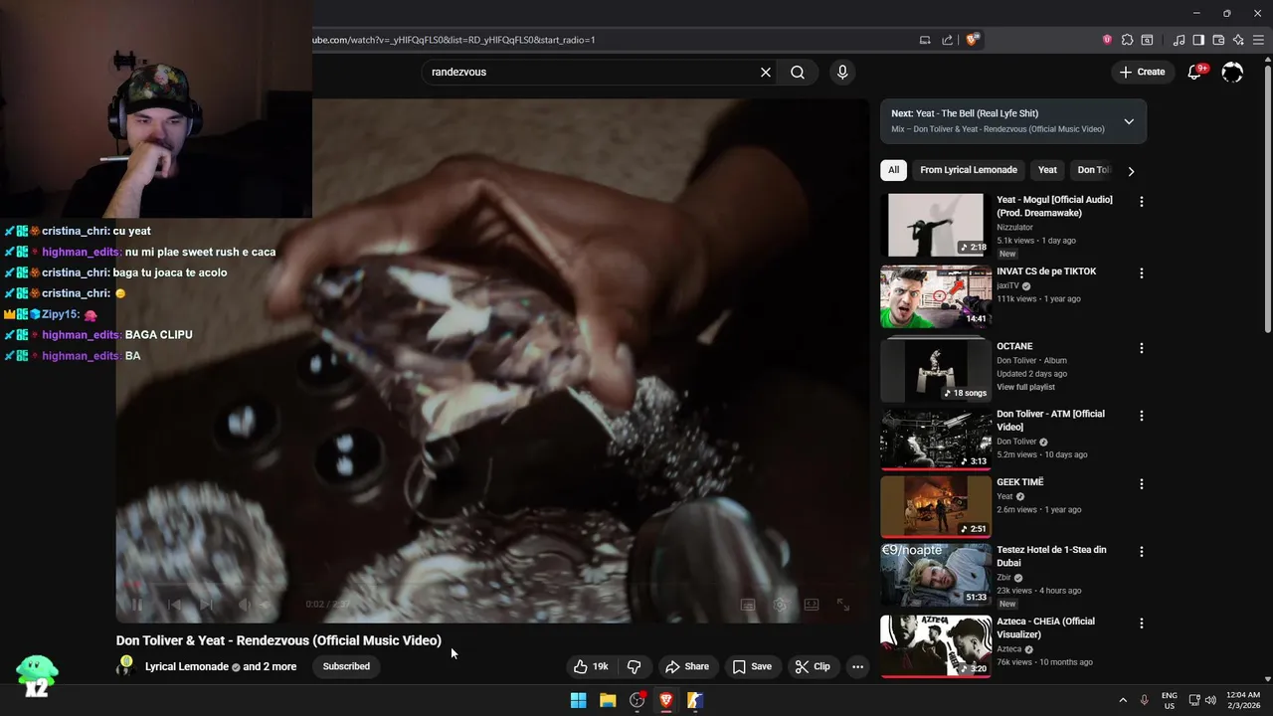
Task: Open more actions three-dot button under video
Action: coord(857,666)
